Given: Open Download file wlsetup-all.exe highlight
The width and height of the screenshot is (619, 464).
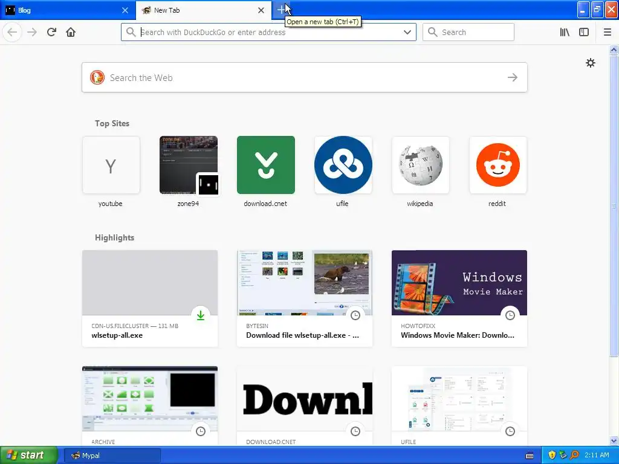Looking at the screenshot, I should pos(305,298).
